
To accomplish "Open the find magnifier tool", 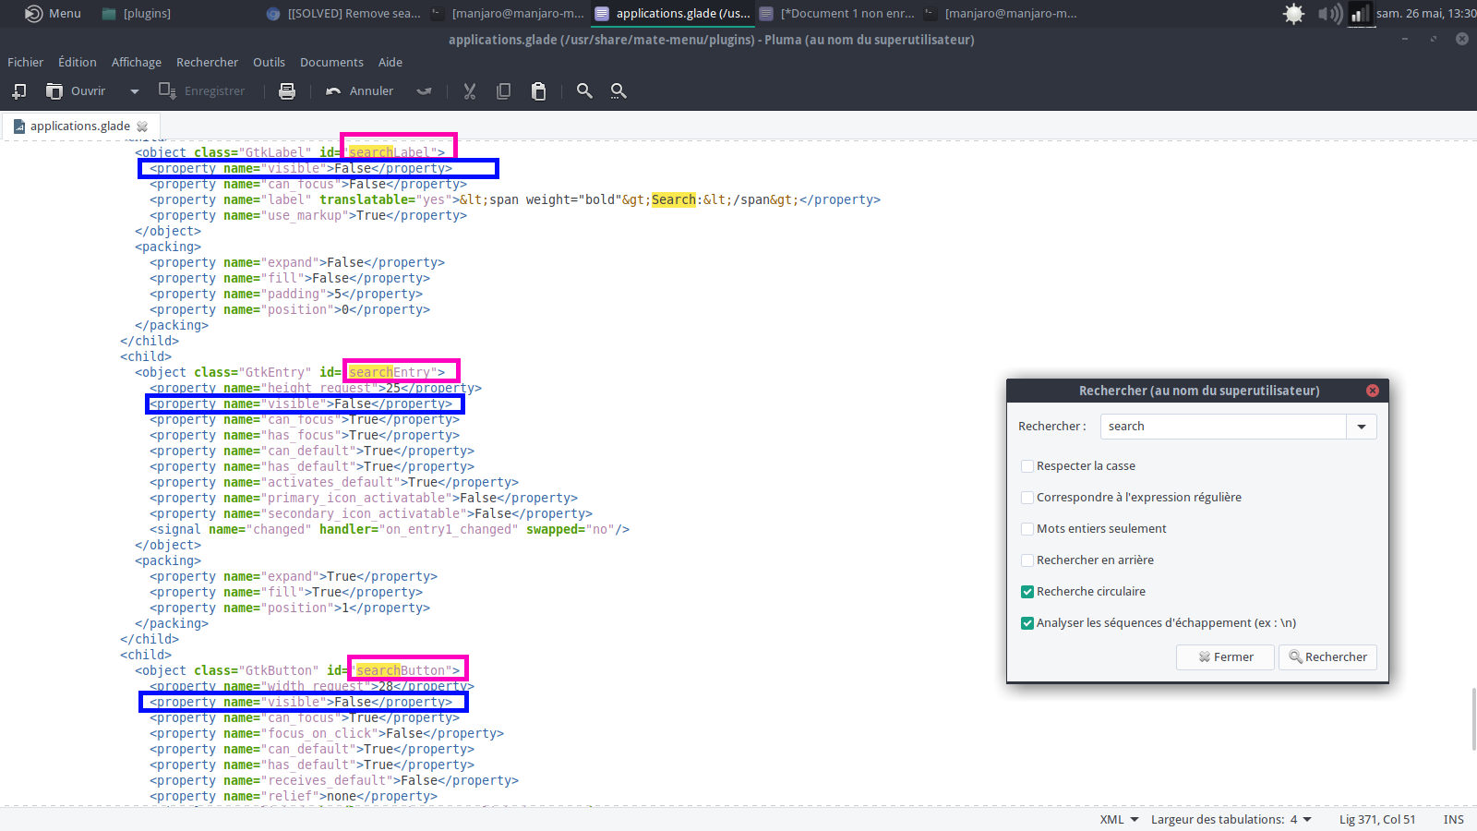I will click(584, 90).
